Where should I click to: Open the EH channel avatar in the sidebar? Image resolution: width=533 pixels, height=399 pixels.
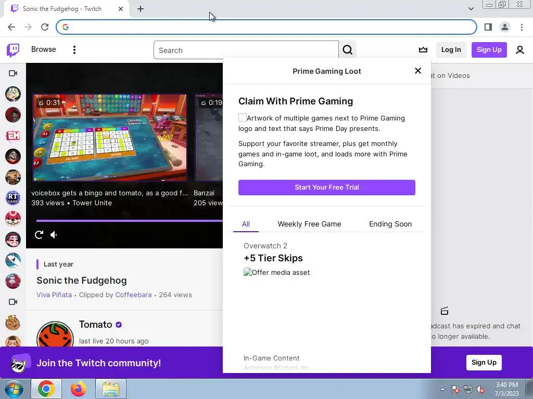point(13,136)
